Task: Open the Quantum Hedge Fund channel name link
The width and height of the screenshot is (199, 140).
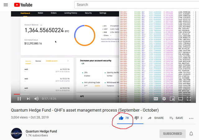Action: tap(41, 131)
